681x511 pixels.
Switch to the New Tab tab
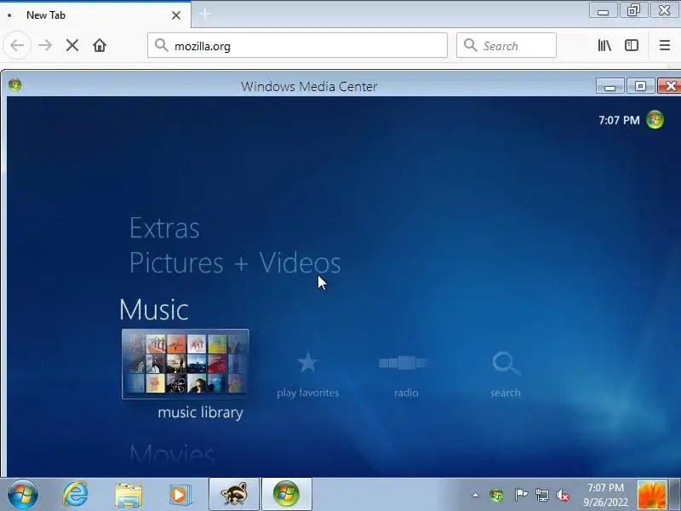95,15
